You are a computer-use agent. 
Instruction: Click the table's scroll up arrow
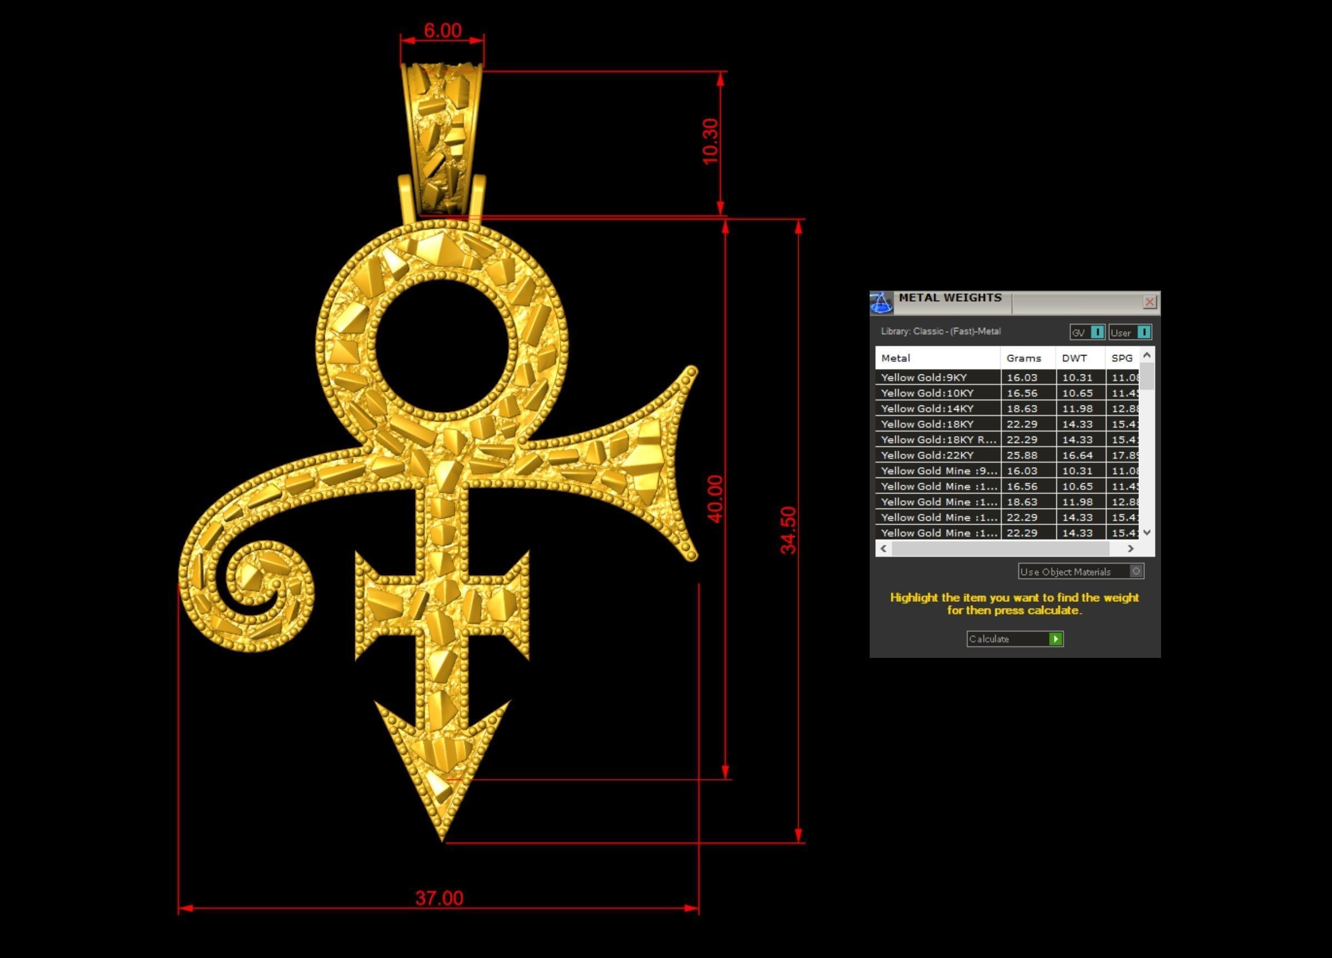pos(1147,355)
